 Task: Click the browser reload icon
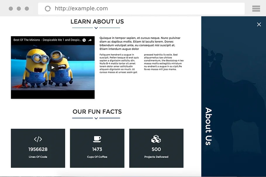click(x=48, y=9)
